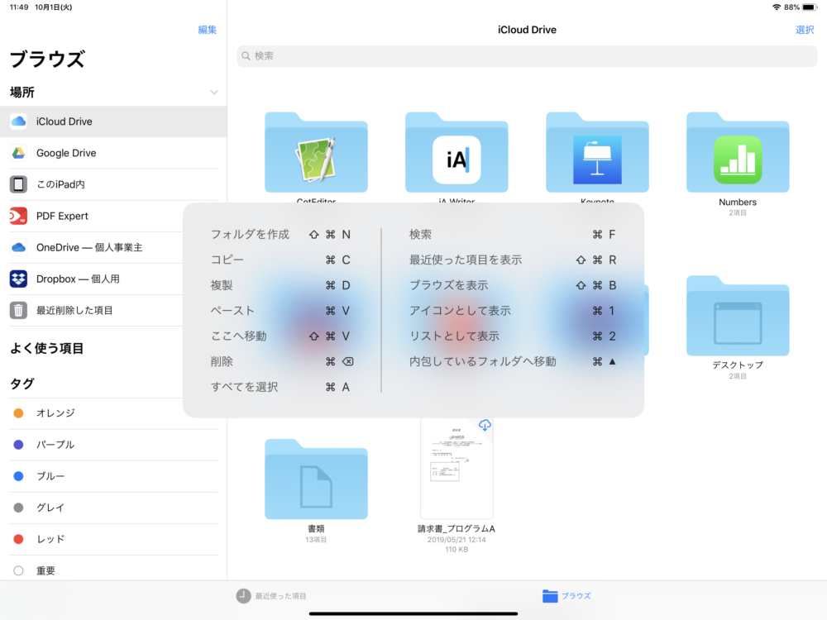Tap 選択 button at top right

[x=805, y=30]
